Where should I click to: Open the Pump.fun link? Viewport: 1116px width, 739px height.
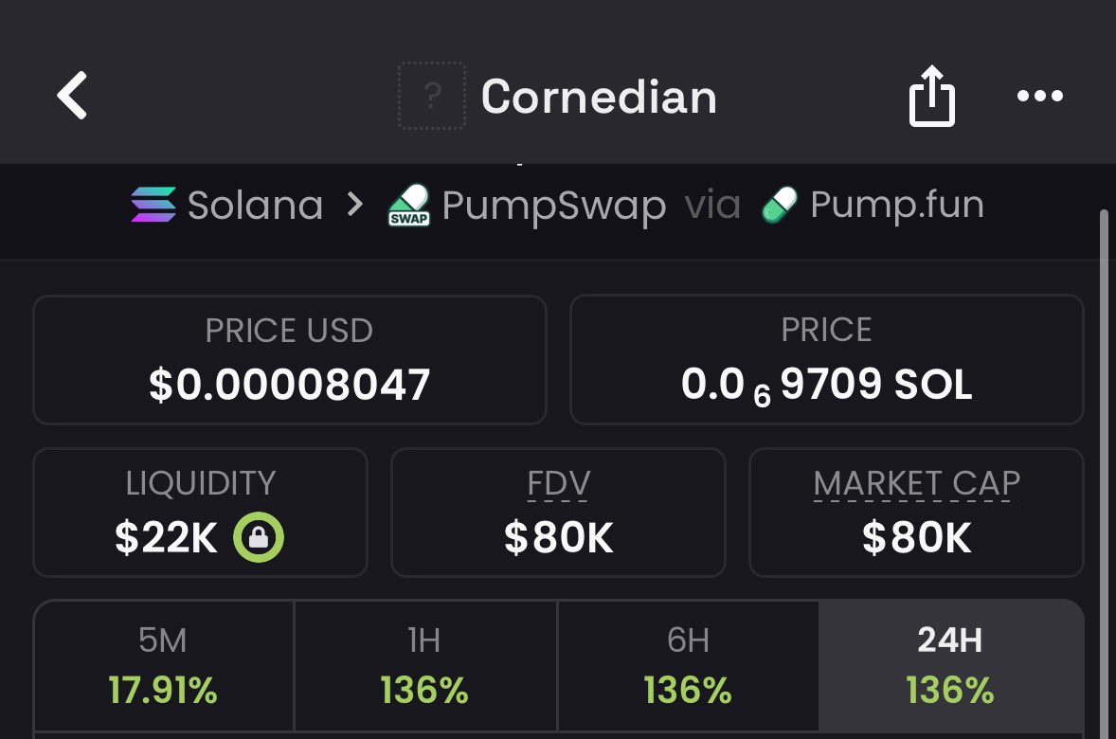[x=896, y=206]
